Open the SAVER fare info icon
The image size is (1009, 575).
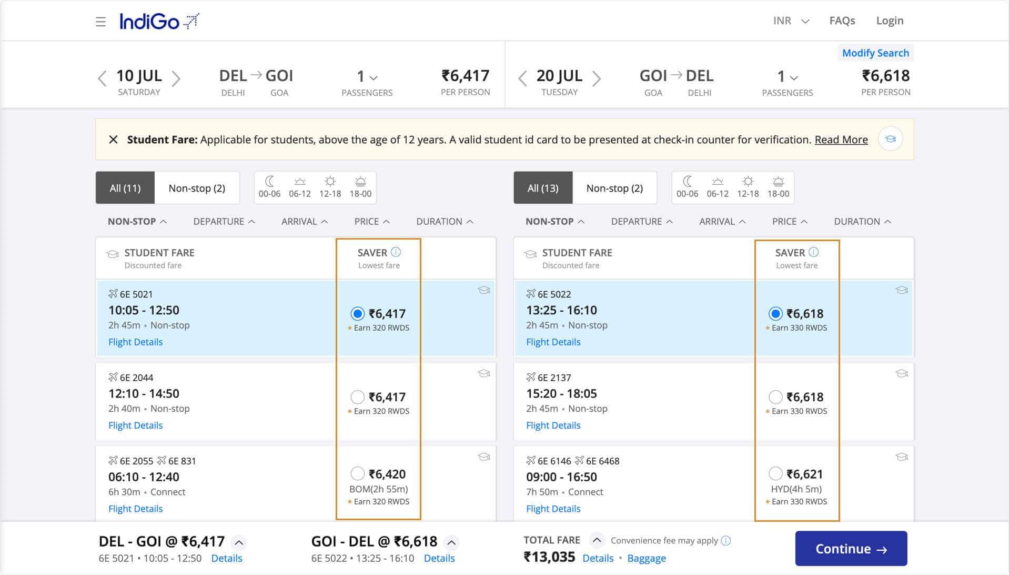(395, 252)
